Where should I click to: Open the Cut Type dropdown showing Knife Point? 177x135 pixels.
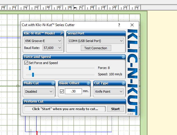click(x=109, y=92)
